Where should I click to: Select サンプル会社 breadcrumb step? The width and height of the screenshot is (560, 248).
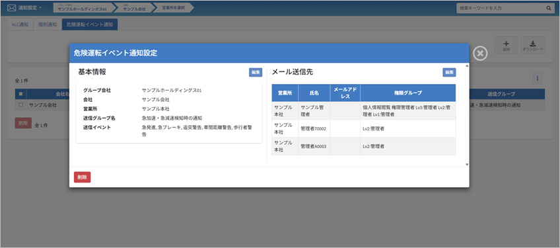134,8
